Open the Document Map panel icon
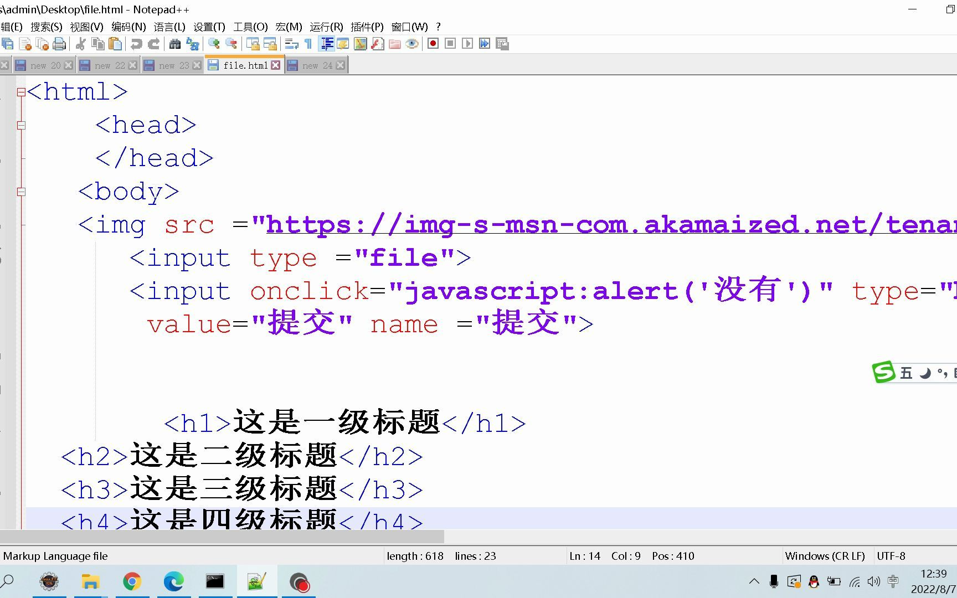 coord(361,44)
